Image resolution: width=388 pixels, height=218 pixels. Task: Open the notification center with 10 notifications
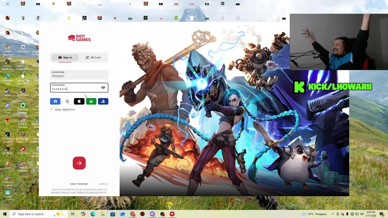tap(382, 214)
